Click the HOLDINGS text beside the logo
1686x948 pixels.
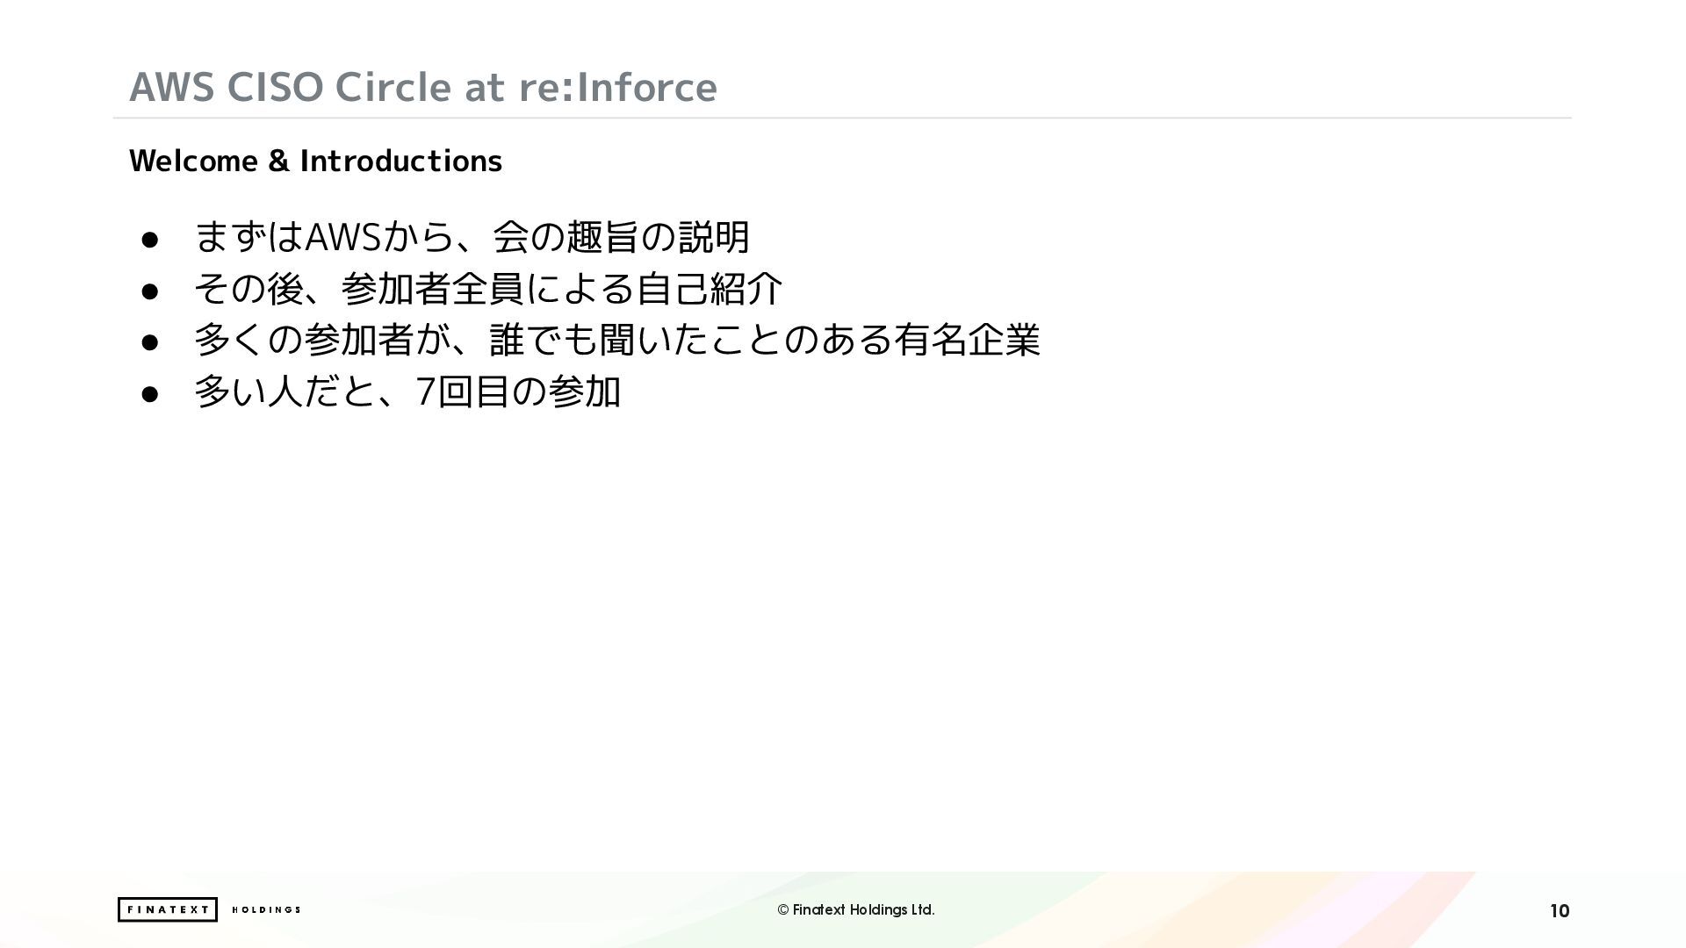click(x=266, y=909)
